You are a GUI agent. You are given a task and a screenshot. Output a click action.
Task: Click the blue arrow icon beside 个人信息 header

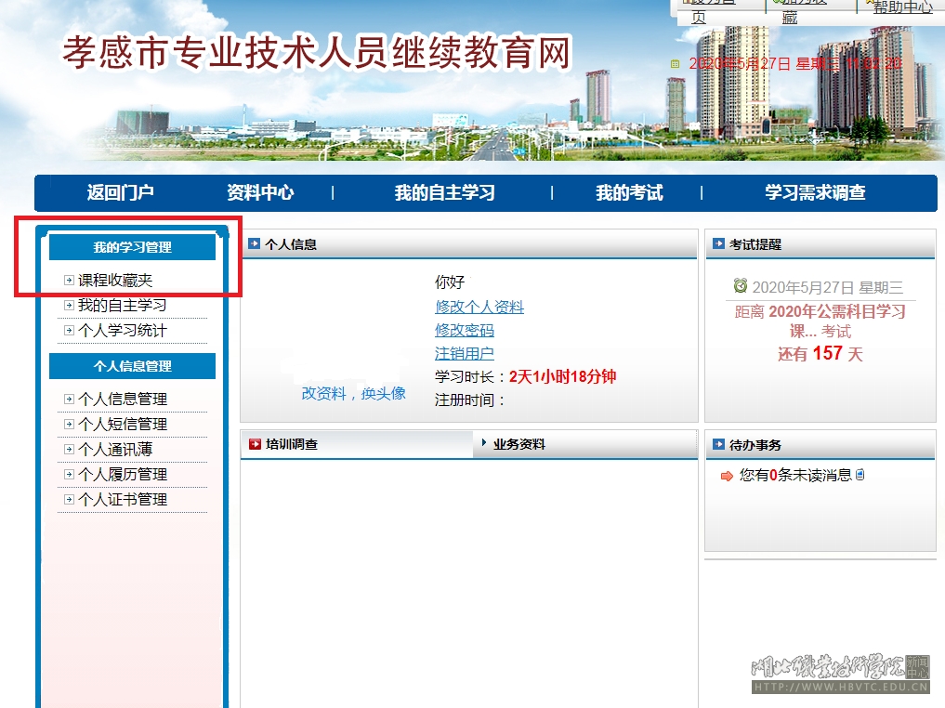pos(254,243)
